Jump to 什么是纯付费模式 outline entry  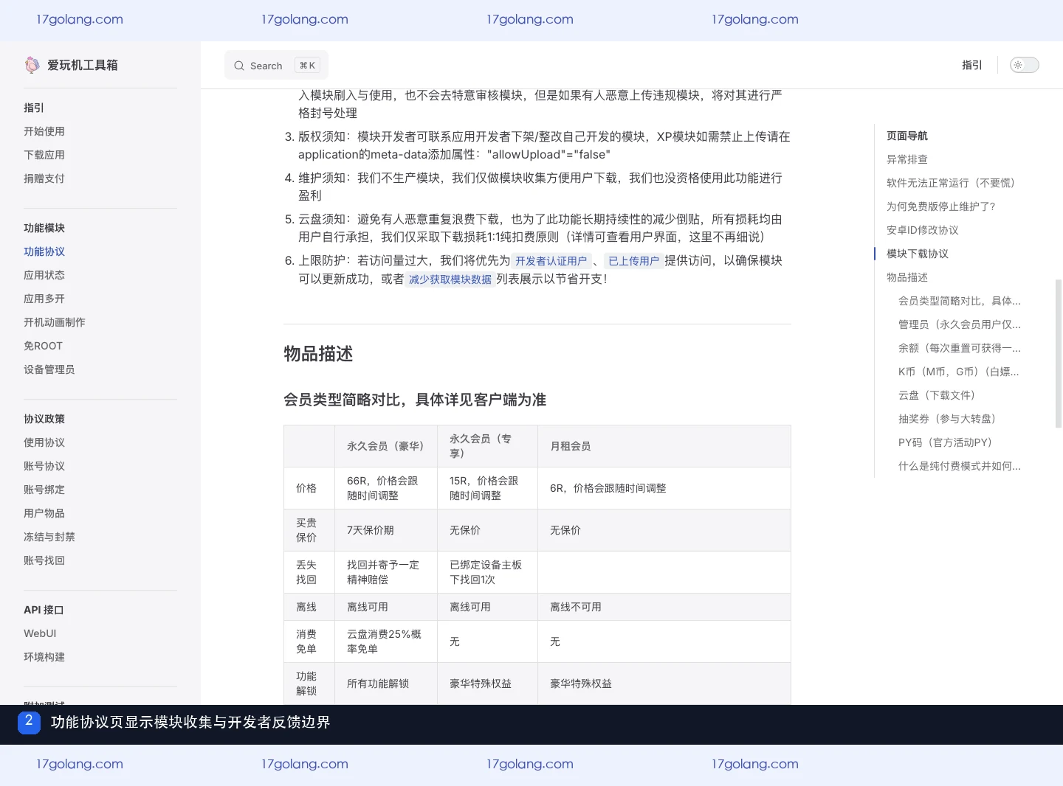pyautogui.click(x=960, y=466)
